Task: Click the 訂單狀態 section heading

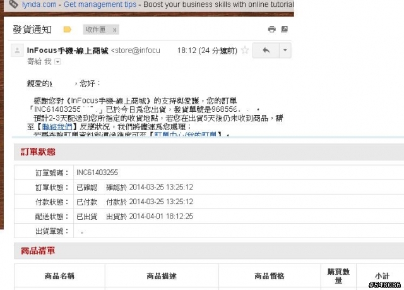Action: pyautogui.click(x=38, y=152)
